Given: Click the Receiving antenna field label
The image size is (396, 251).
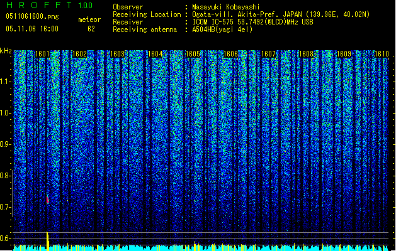Looking at the screenshot, I should 145,29.
